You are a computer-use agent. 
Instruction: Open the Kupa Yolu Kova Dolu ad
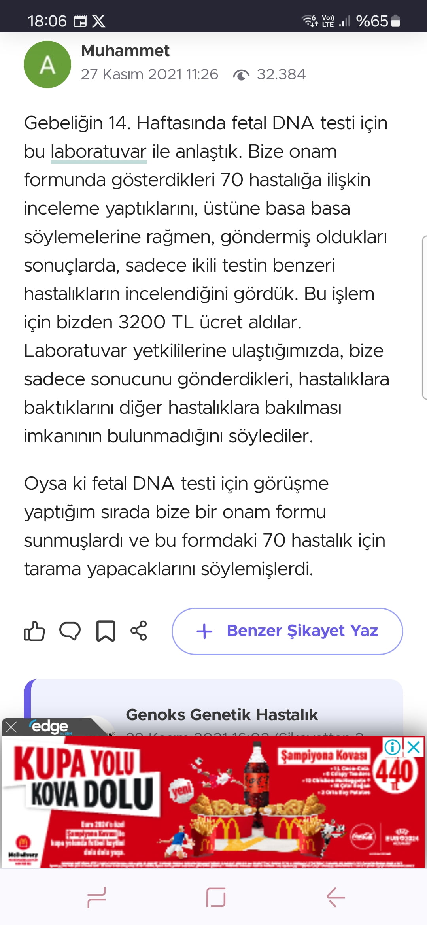tap(213, 802)
